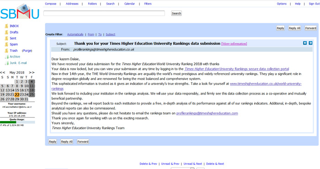Click the Spam folder icon
Image resolution: width=320 pixels, height=169 pixels.
click(6, 44)
